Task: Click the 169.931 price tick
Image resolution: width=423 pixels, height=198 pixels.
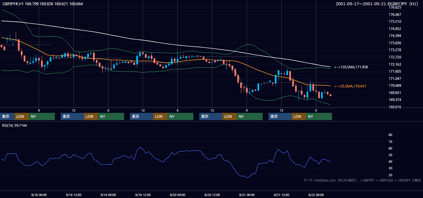Action: (x=395, y=93)
